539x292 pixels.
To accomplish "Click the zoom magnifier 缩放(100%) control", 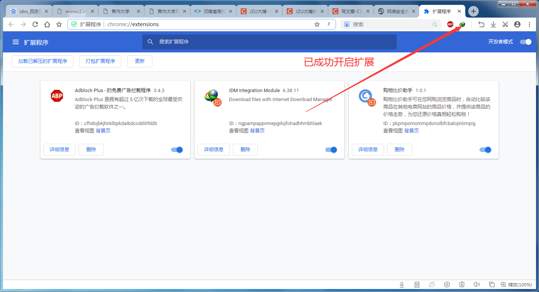I will 516,285.
